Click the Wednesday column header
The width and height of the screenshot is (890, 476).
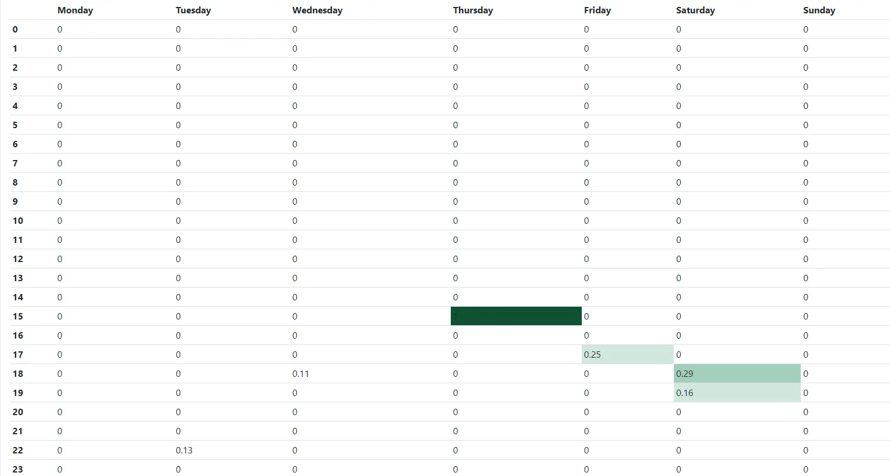317,10
